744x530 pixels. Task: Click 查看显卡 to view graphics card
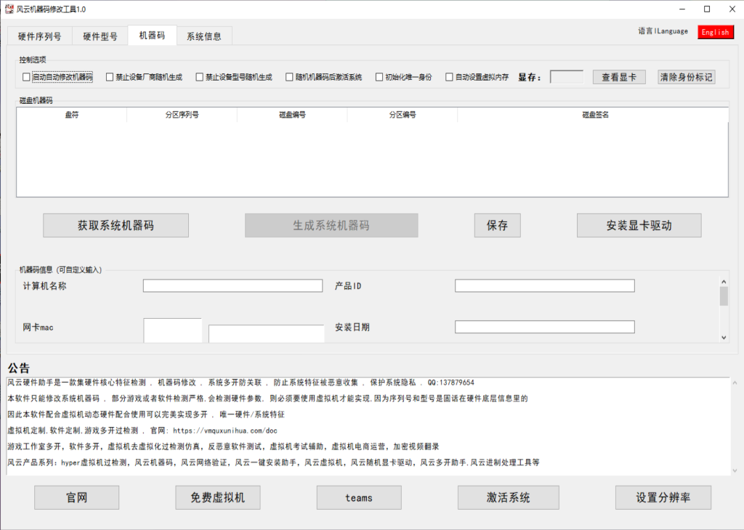[x=618, y=76]
